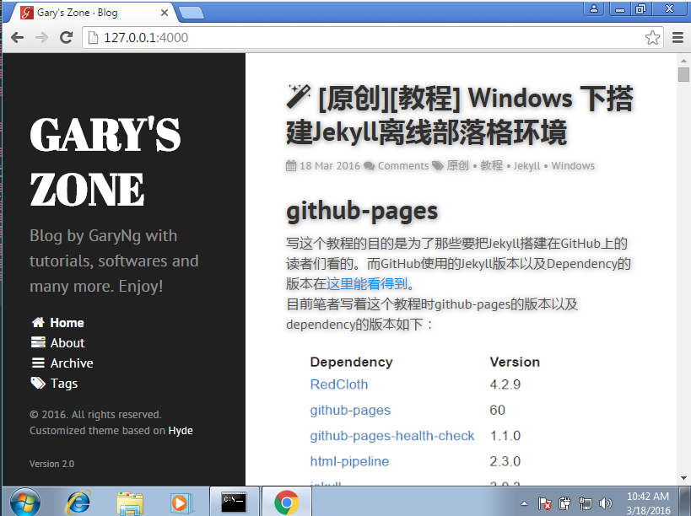Reload the page with the refresh icon

(66, 38)
